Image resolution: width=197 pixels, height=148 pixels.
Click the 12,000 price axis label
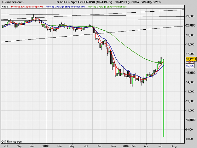(190, 101)
